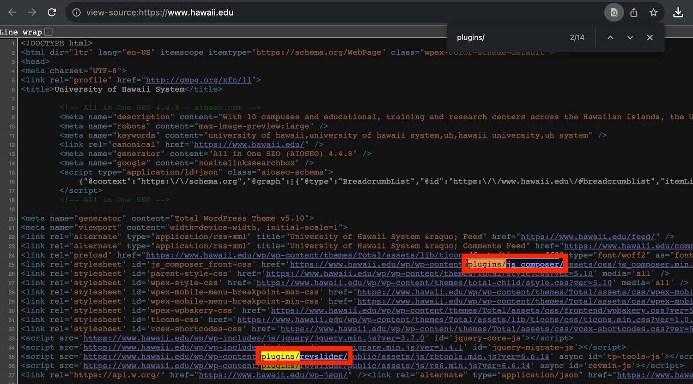Open revslider rbtools.min.js link on line 35
This screenshot has height=384, width=693.
pos(316,356)
